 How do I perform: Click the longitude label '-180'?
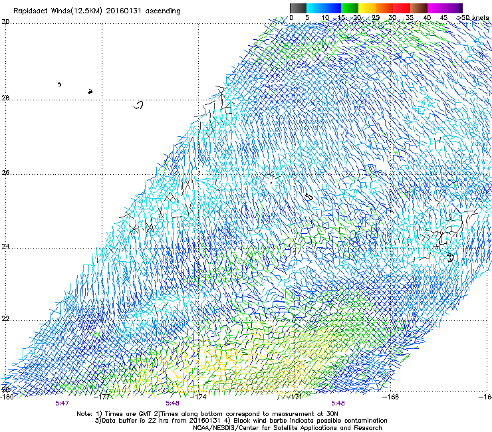click(7, 397)
